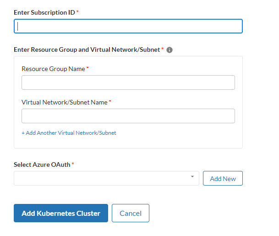The image size is (279, 236).
Task: Click into the Resource Group Name field
Action: click(x=128, y=82)
